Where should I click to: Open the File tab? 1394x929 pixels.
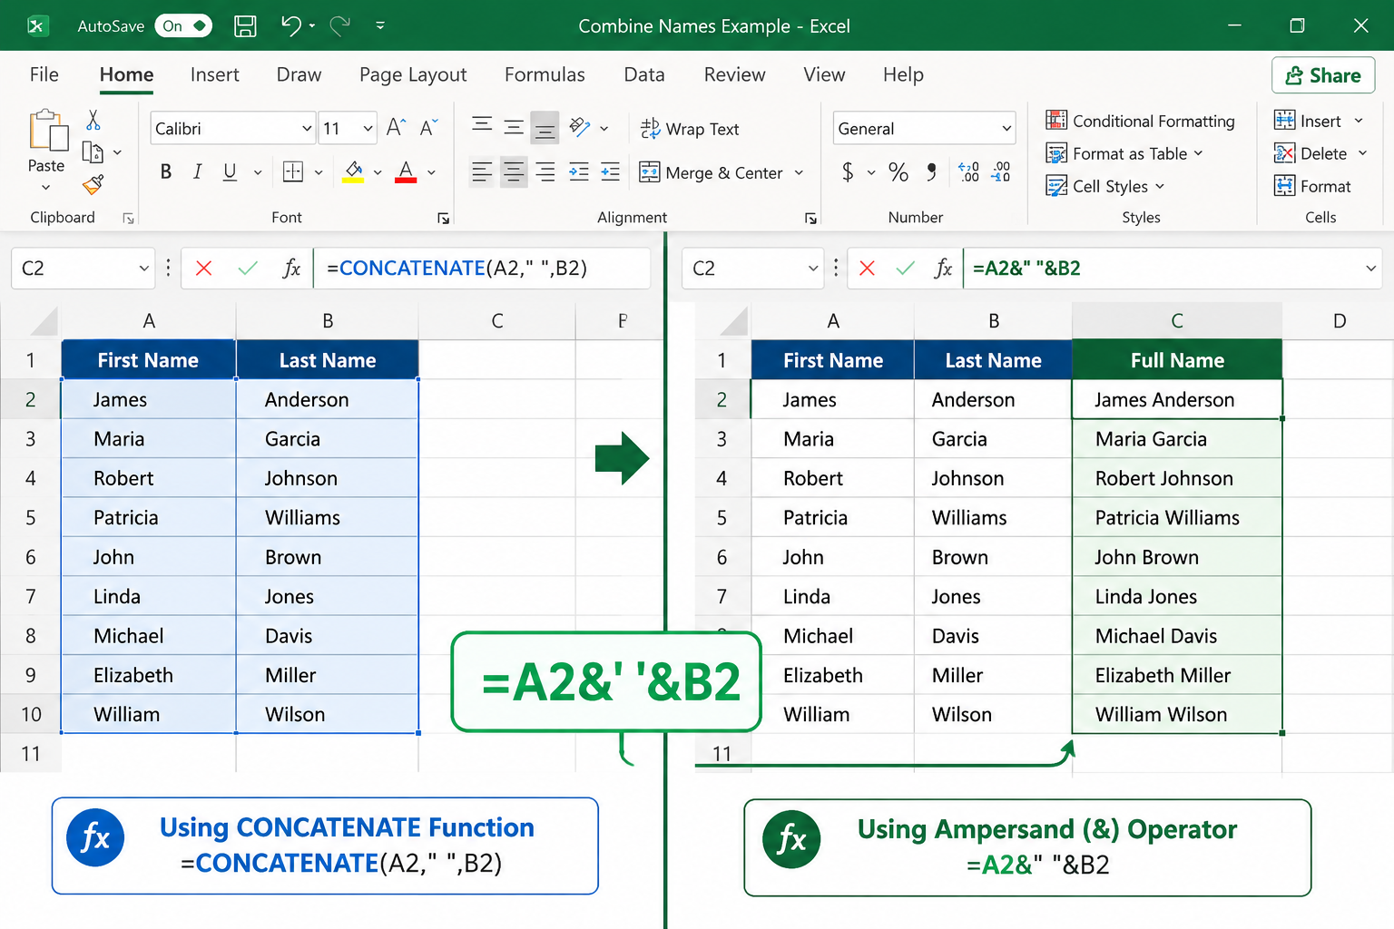(x=44, y=74)
